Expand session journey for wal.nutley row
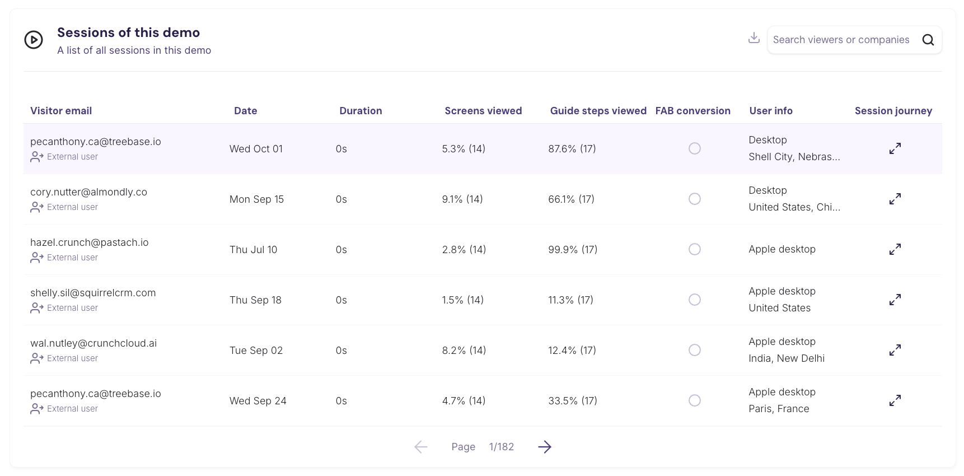The width and height of the screenshot is (964, 476). point(895,350)
